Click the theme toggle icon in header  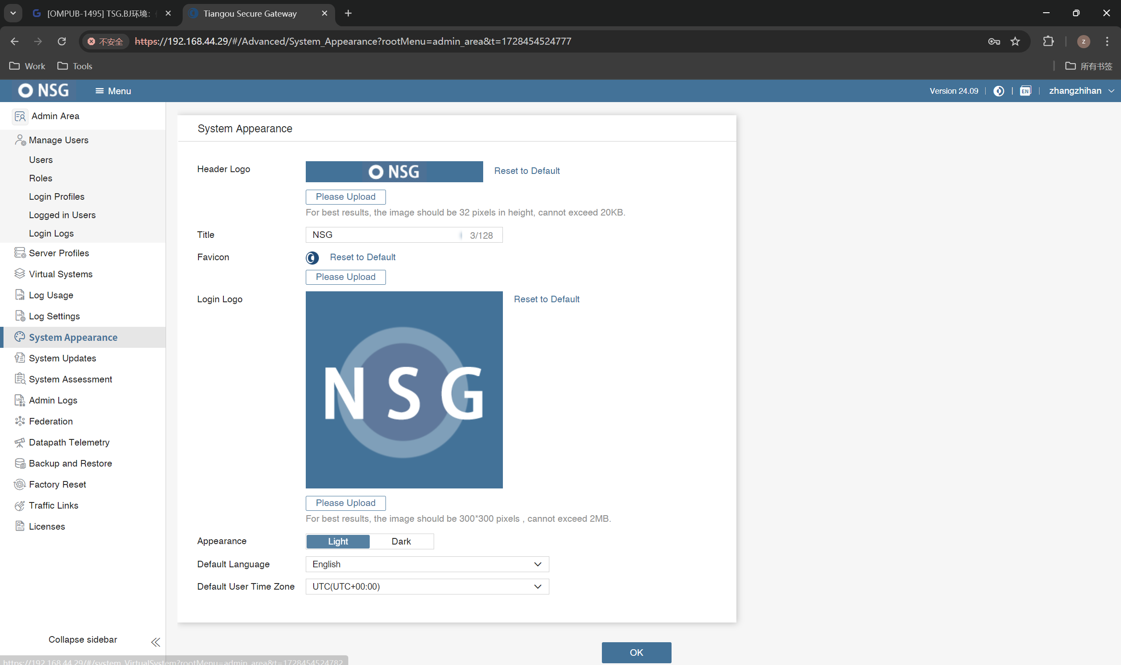(x=998, y=91)
